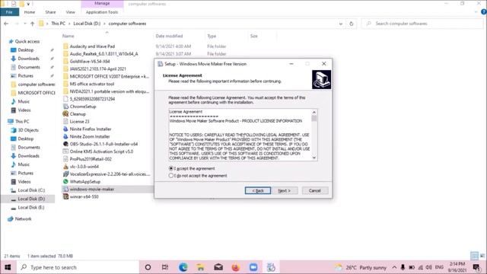Click 'This PC' in the address breadcrumb
Image resolution: width=487 pixels, height=274 pixels.
pos(58,24)
